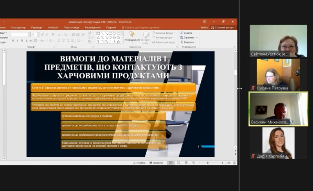This screenshot has height=191, width=313.
Task: Open text direction options
Action: (90, 33)
